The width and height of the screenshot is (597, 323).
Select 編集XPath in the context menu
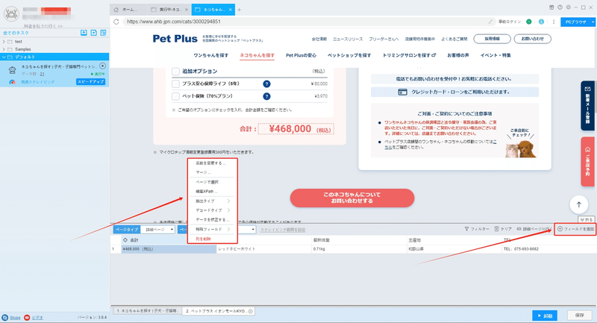click(207, 192)
